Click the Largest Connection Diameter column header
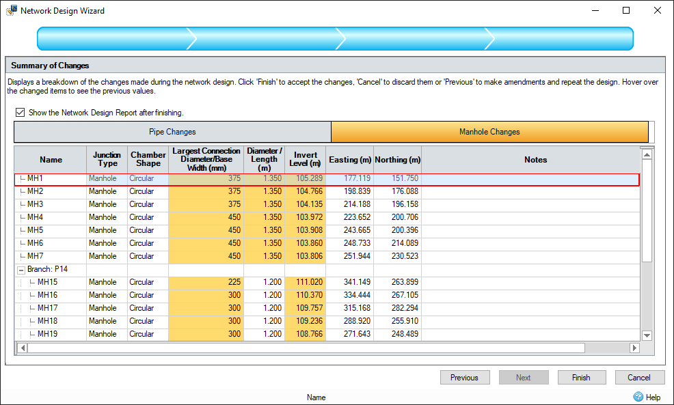Image resolution: width=674 pixels, height=405 pixels. [x=206, y=159]
